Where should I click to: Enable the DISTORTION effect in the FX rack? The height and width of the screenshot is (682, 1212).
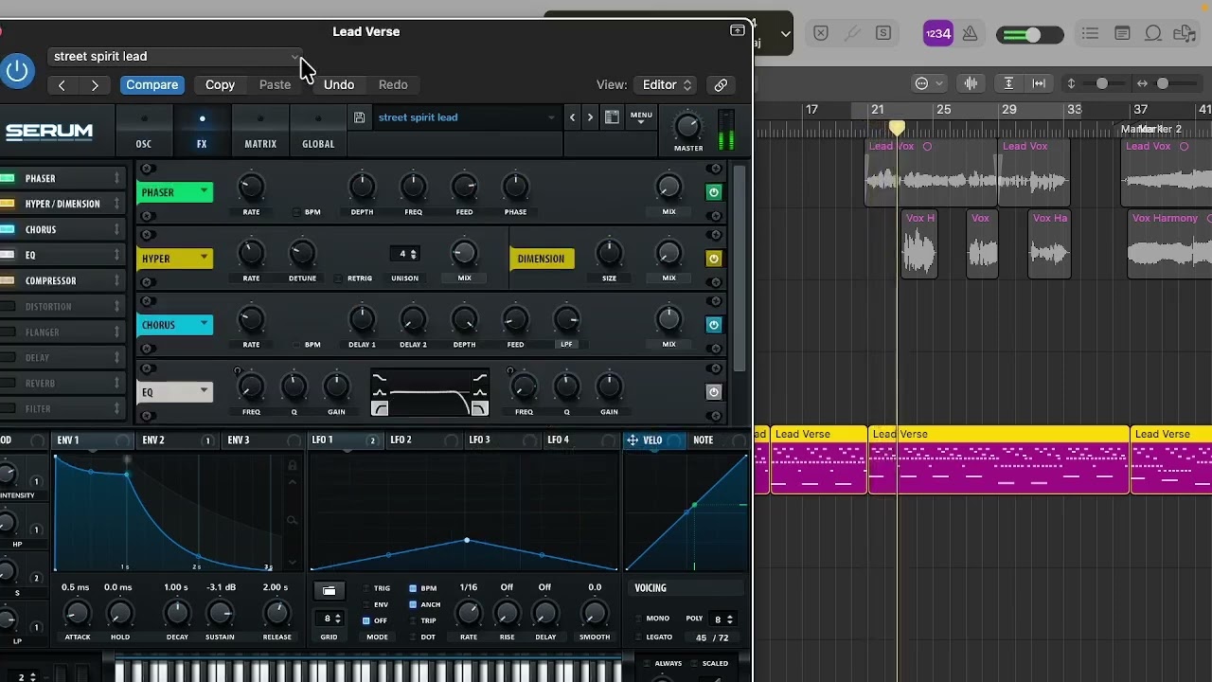click(8, 306)
